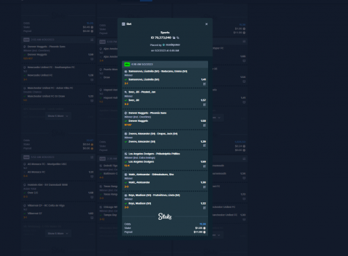Click the Stake amount $1.05 in modal
Viewport: 348px width, 256px height.
[x=199, y=228]
